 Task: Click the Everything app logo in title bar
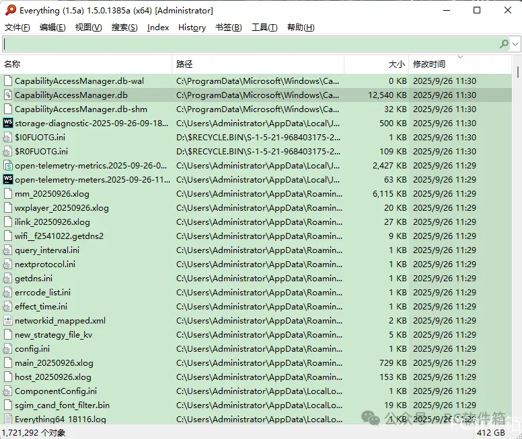pyautogui.click(x=10, y=10)
